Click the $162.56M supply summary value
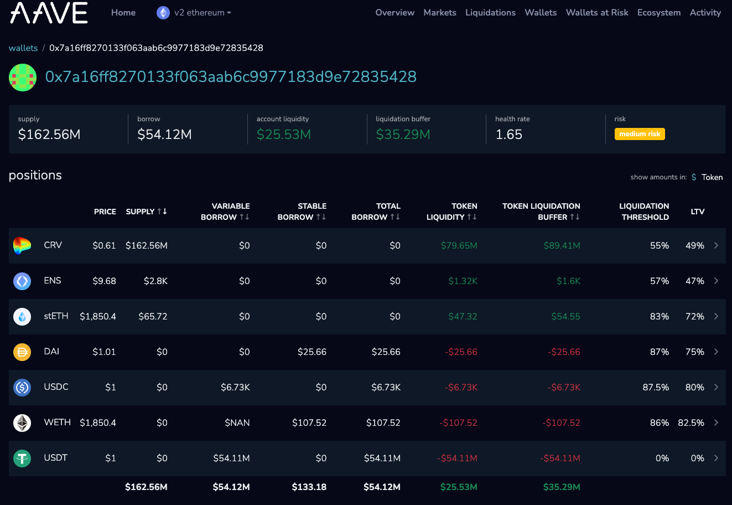 click(49, 135)
